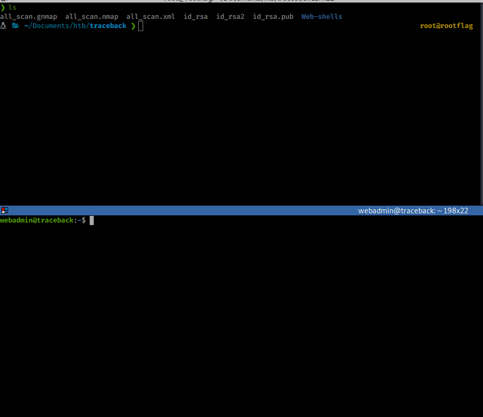The height and width of the screenshot is (417, 483).
Task: Focus the top terminal's cursor input area
Action: [141, 26]
